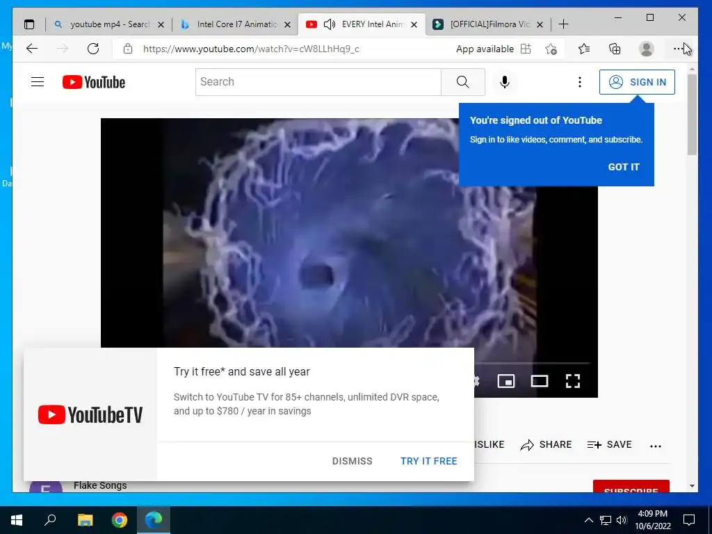Submit search with the magnifier button
The height and width of the screenshot is (534, 712).
(462, 82)
